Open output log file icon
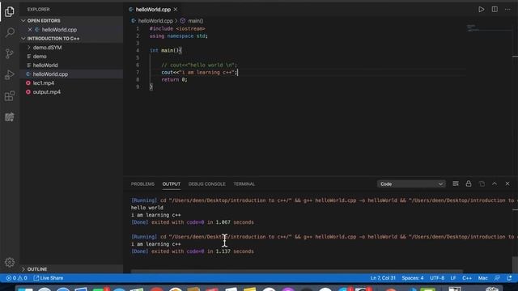518x291 pixels. [x=482, y=183]
